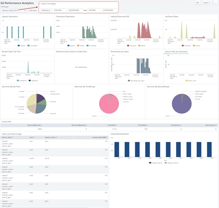Click the Download Operations panel title
The image size is (219, 208).
click(65, 17)
